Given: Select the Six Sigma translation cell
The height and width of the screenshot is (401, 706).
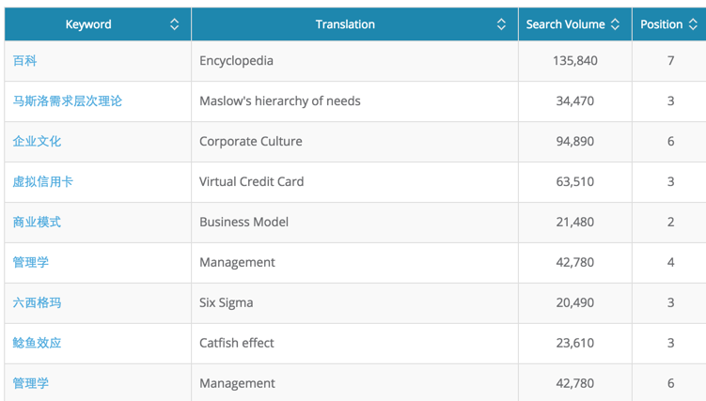Looking at the screenshot, I should click(x=227, y=303).
